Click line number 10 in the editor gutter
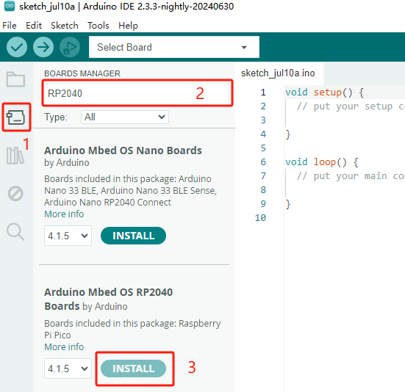Image resolution: width=405 pixels, height=392 pixels. pos(260,218)
